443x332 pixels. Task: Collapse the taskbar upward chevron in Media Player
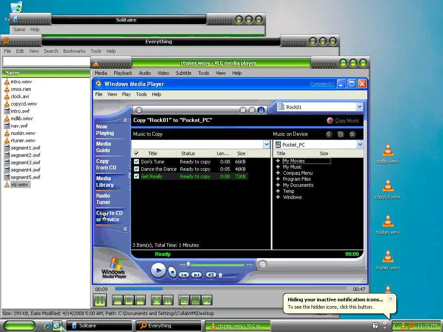pyautogui.click(x=125, y=120)
